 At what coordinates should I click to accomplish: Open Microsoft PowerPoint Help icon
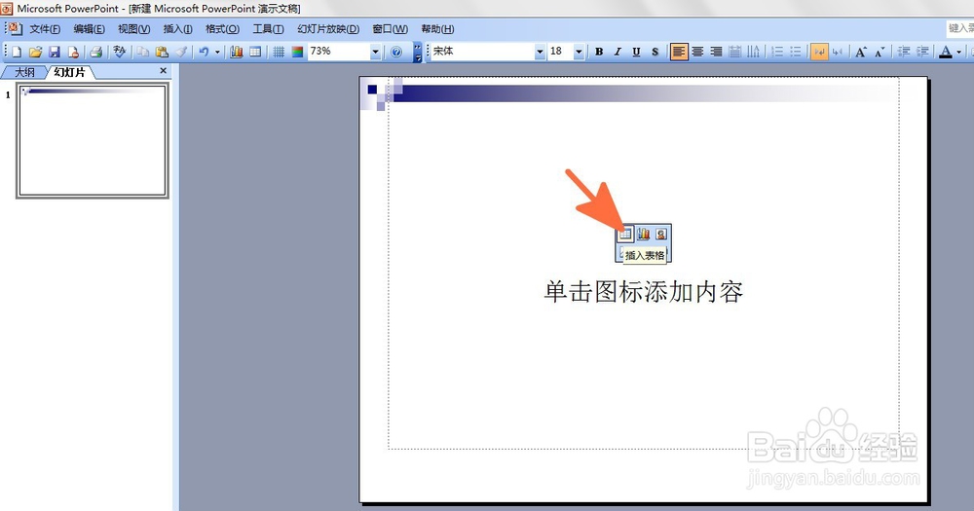396,52
